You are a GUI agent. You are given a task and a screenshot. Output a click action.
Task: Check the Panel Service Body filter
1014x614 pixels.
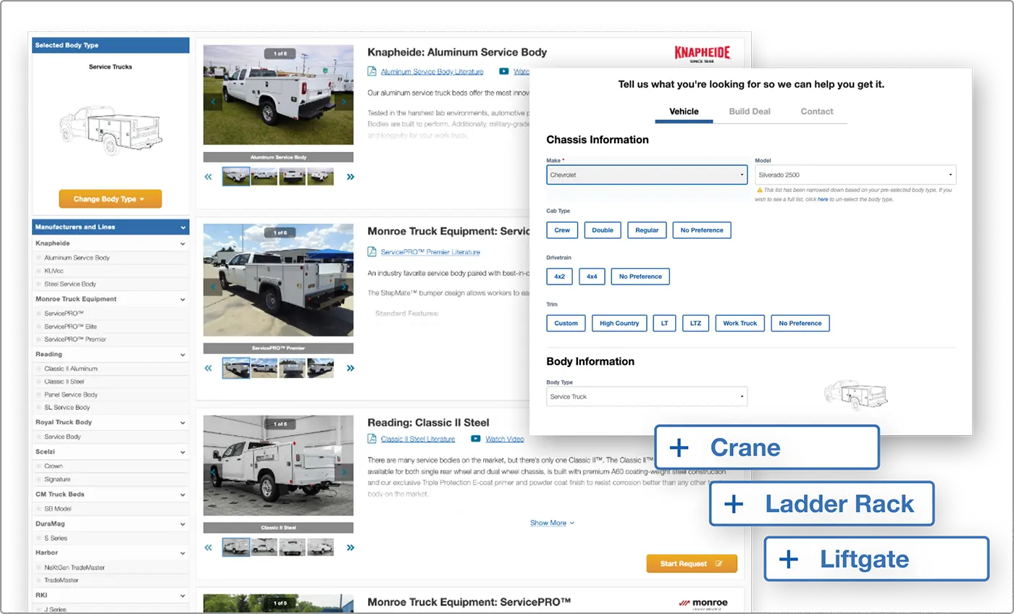click(39, 395)
